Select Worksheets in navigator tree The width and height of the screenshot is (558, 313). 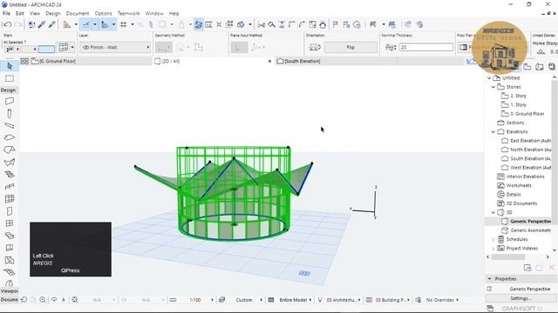[x=519, y=185]
